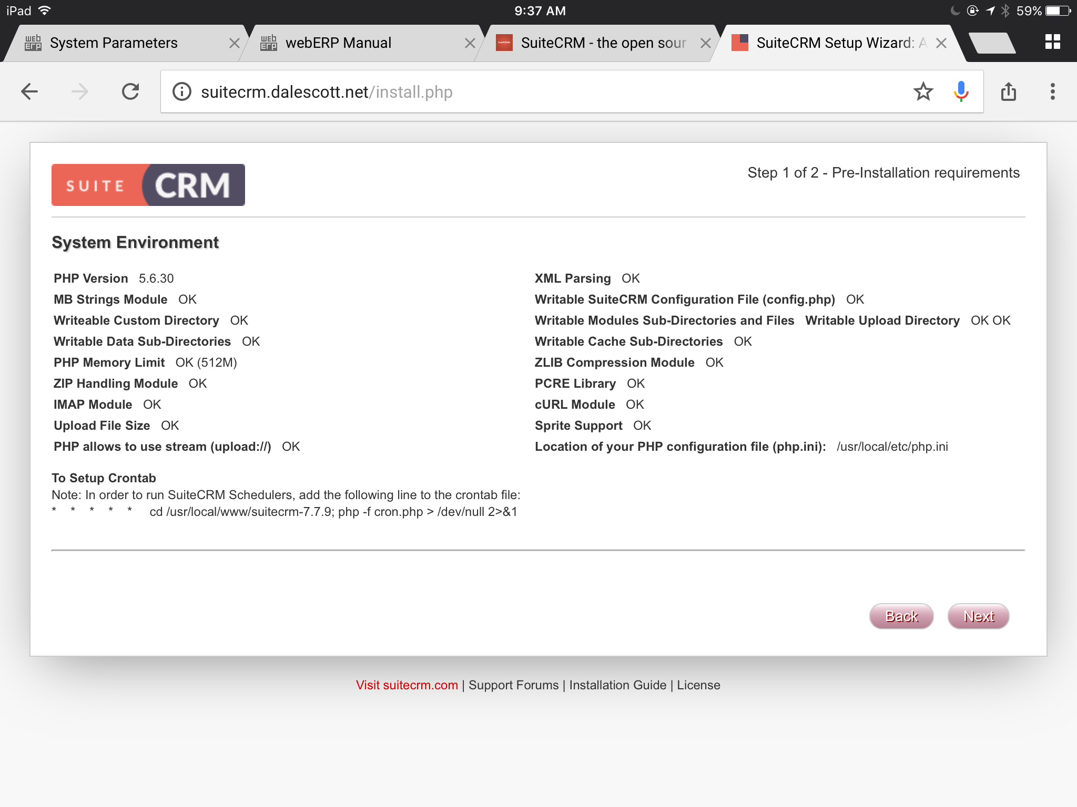Open the share sheet icon
This screenshot has height=807, width=1077.
click(1009, 91)
